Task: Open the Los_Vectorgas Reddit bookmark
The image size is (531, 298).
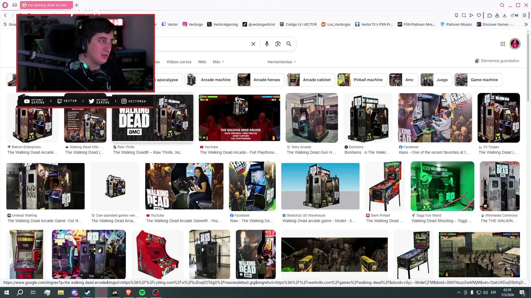Action: coord(336,24)
